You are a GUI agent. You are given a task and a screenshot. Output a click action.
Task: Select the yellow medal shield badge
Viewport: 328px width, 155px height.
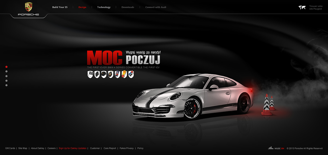(x=124, y=74)
